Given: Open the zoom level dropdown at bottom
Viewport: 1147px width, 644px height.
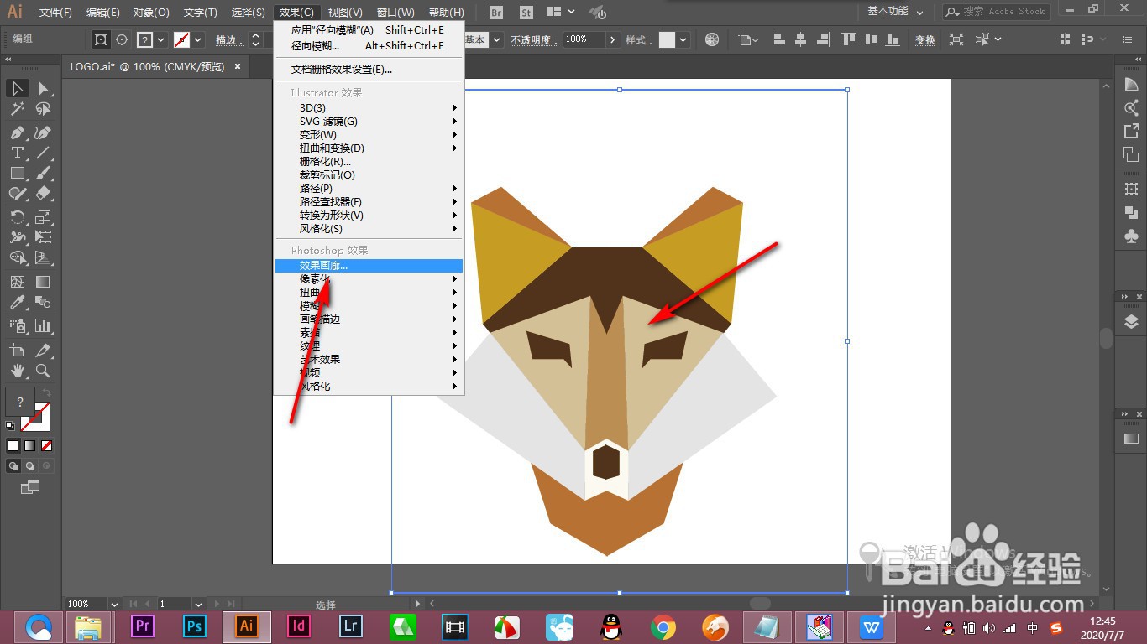Looking at the screenshot, I should (x=114, y=604).
